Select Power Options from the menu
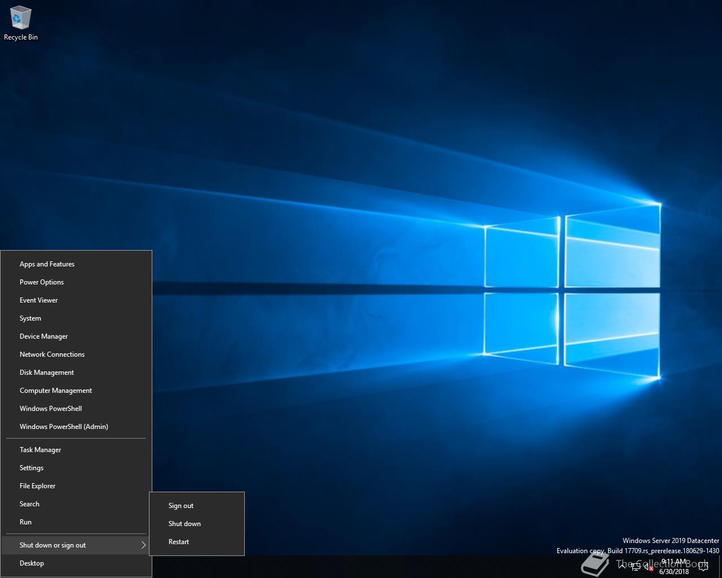Viewport: 722px width, 578px height. (x=76, y=282)
